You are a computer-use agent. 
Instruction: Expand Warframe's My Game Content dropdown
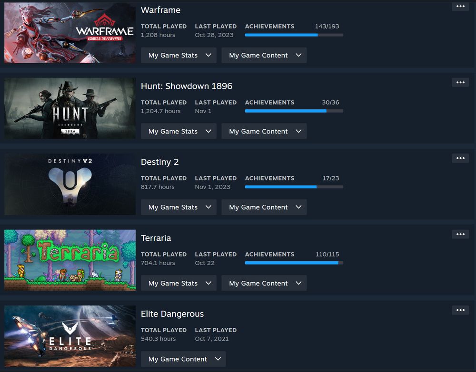point(264,55)
